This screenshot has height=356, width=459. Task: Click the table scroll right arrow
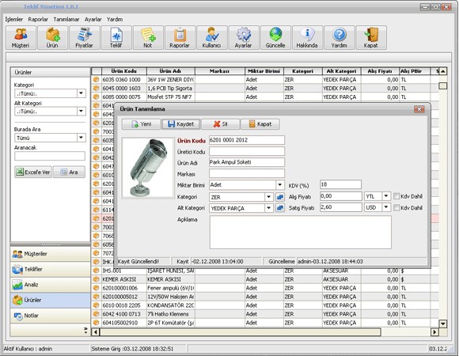434,332
